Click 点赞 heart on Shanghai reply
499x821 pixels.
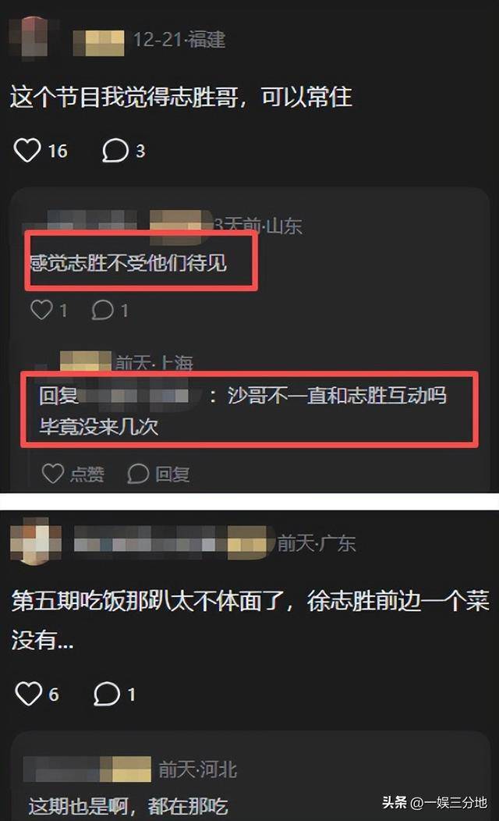click(x=53, y=474)
